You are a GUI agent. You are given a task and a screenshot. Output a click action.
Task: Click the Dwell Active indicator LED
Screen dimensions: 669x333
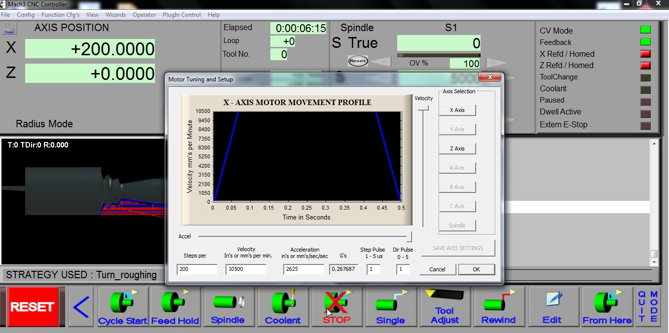click(645, 113)
